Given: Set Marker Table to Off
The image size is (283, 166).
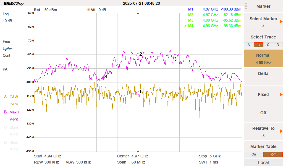Looking at the screenshot, I should 273,154.
